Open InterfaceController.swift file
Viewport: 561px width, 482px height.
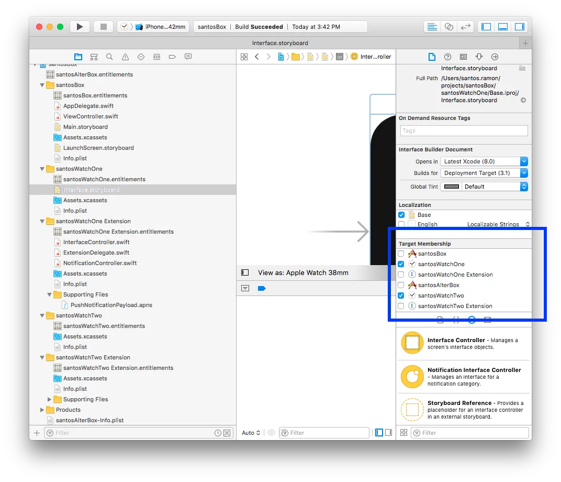click(96, 242)
